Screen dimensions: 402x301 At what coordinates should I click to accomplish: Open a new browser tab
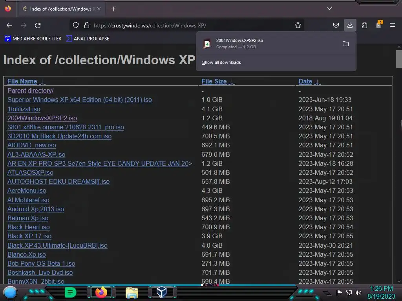click(x=113, y=9)
